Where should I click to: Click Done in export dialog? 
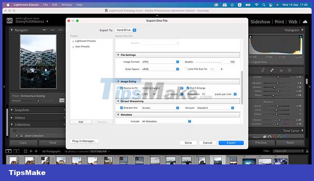pyautogui.click(x=188, y=143)
